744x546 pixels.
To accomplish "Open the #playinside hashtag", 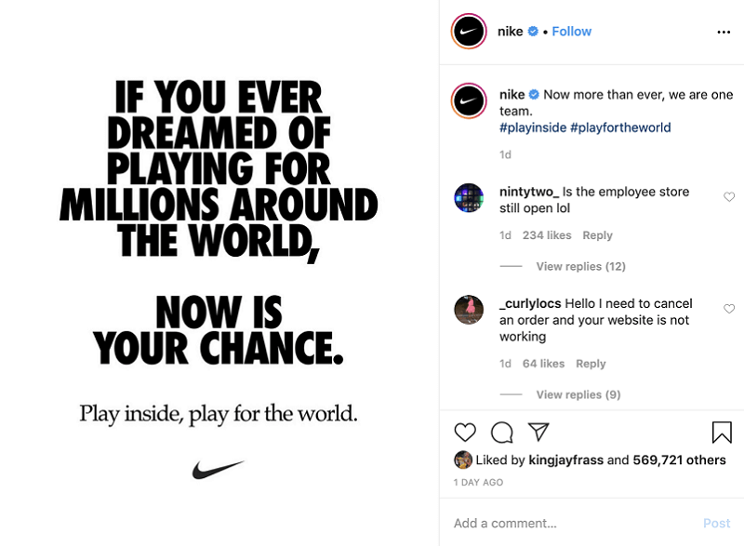I will pos(532,127).
